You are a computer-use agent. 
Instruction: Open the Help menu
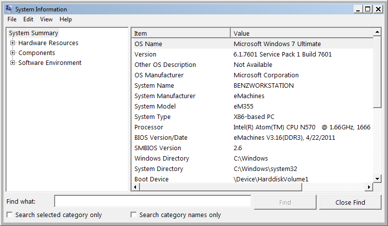point(65,19)
